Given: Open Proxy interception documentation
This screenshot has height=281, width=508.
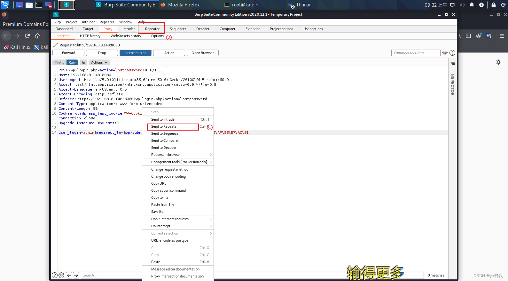Looking at the screenshot, I should (x=178, y=276).
